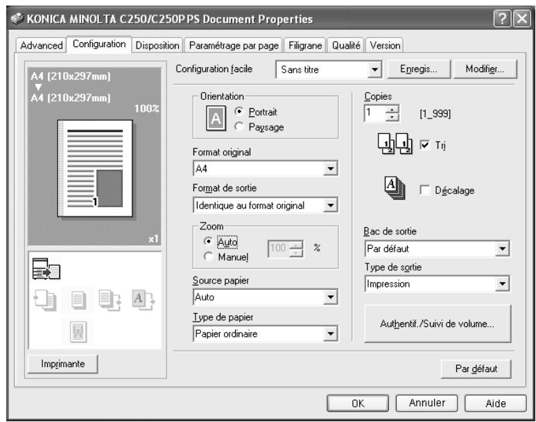
Task: Click the Aide button
Action: click(495, 403)
